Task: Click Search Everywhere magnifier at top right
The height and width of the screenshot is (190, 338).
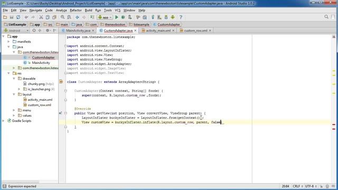Action: click(326, 17)
